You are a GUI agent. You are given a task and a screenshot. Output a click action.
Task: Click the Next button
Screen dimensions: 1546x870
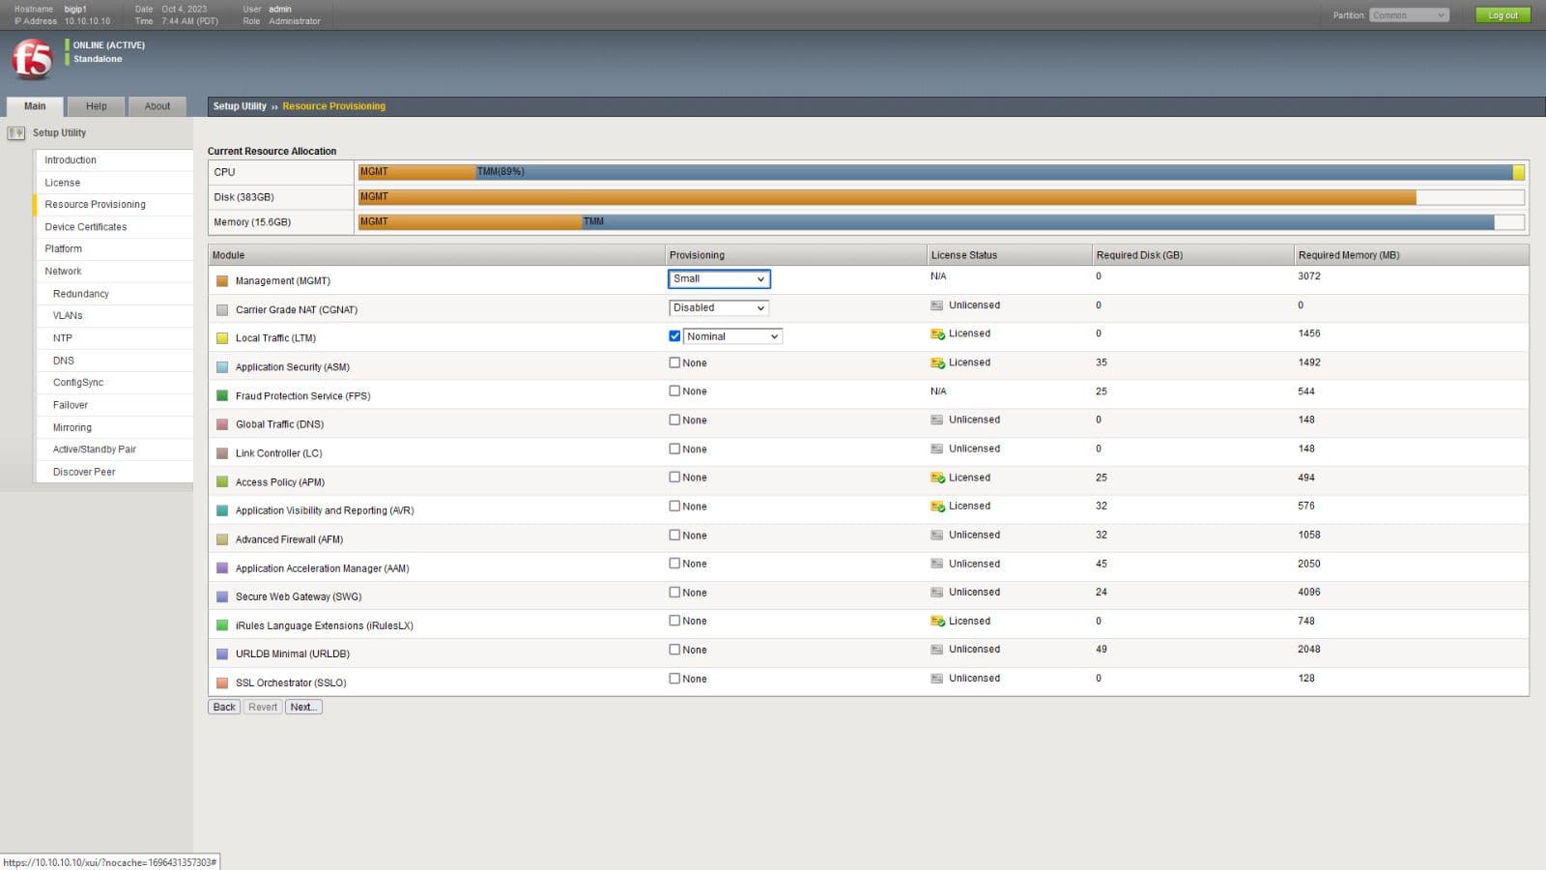coord(303,707)
